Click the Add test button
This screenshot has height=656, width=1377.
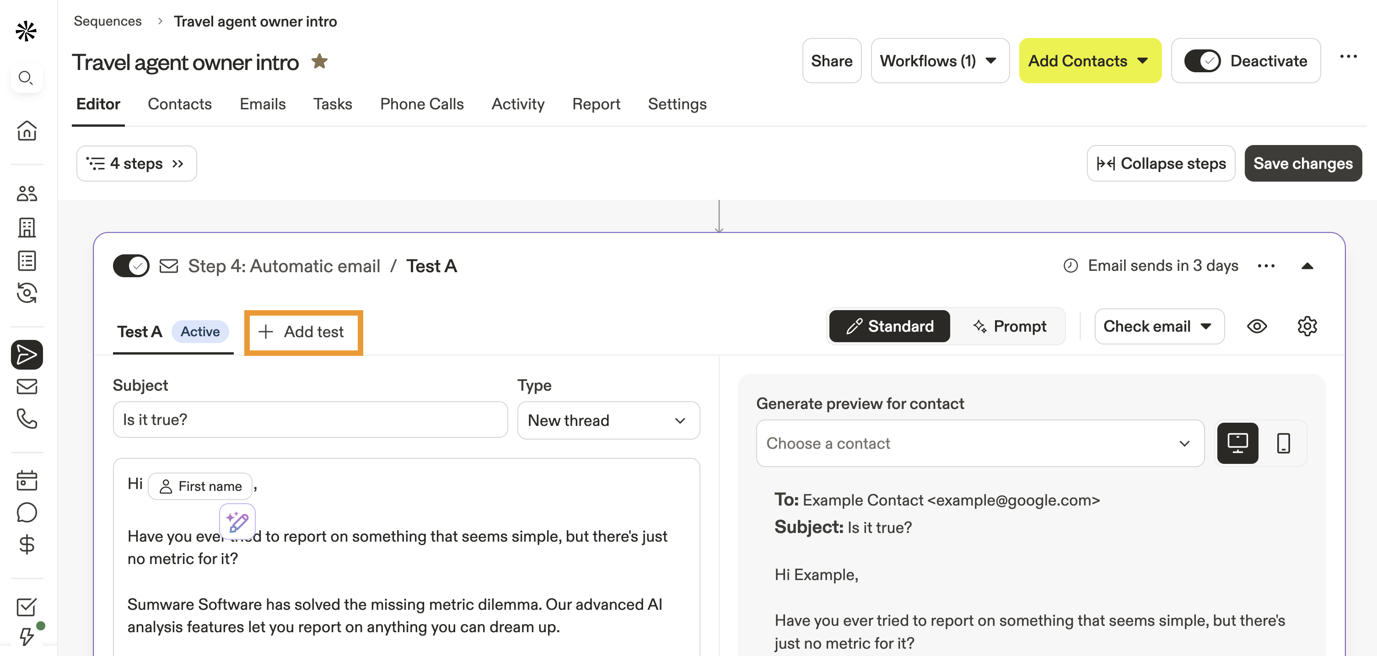(303, 332)
